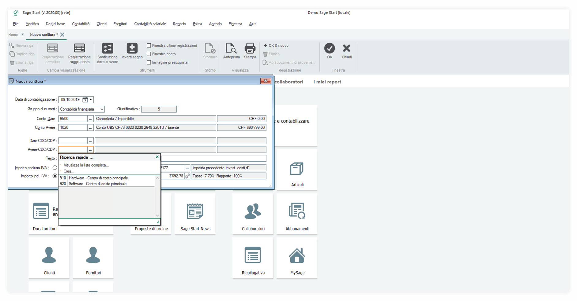
Task: Open Avere-CDC/CDP lookup ellipsis button
Action: (91, 150)
